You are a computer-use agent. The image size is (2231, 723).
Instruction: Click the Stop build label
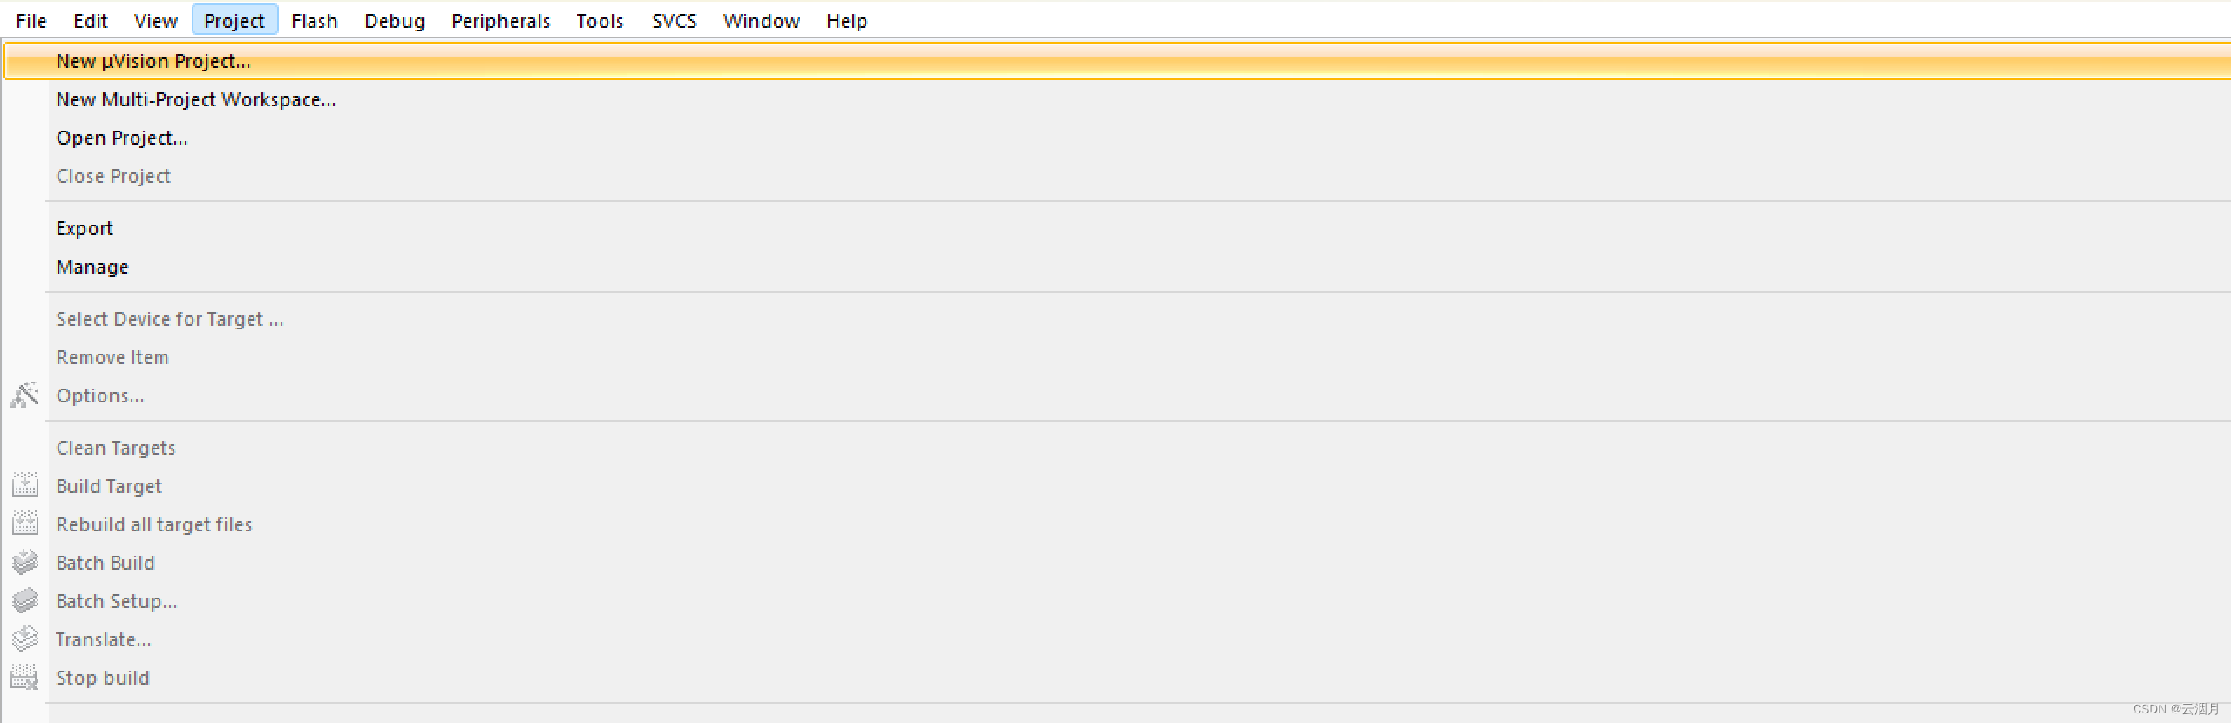click(103, 678)
